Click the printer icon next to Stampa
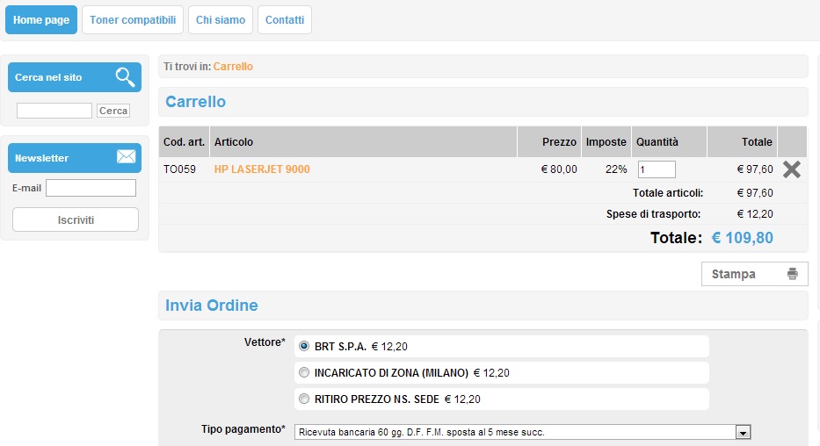Viewport: 820px width, 446px height. click(792, 274)
